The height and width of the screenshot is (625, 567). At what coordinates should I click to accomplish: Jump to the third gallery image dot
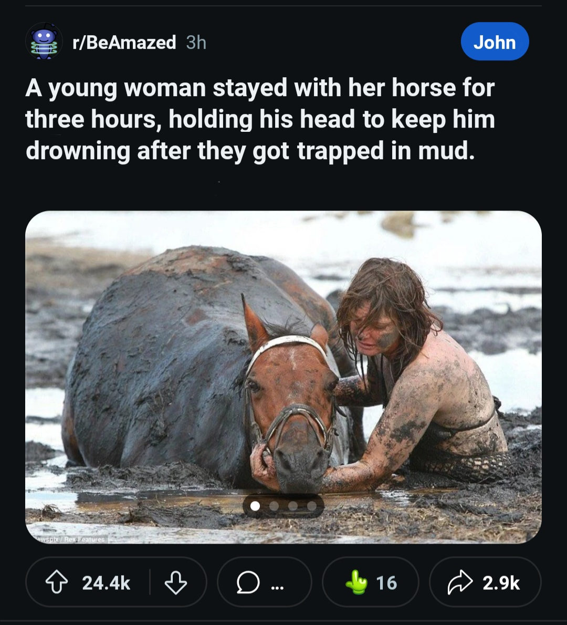pos(293,506)
